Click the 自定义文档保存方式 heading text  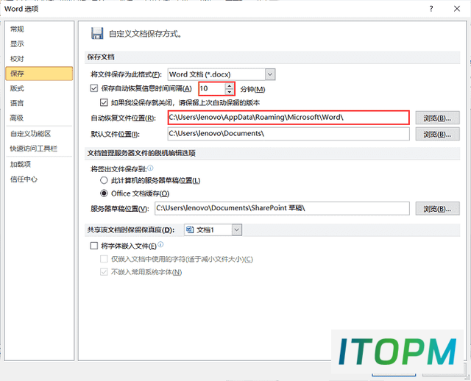coord(145,34)
